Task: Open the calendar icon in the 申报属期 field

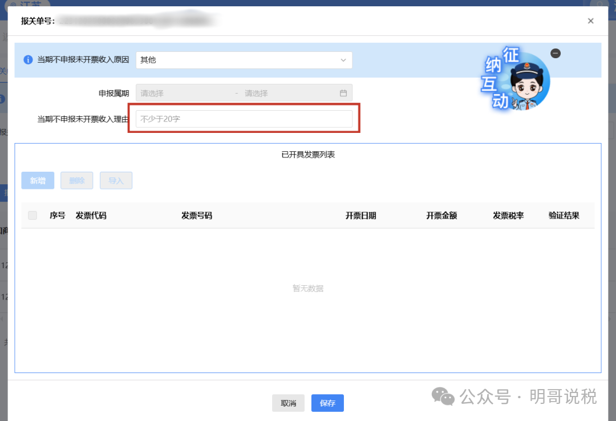Action: [343, 92]
